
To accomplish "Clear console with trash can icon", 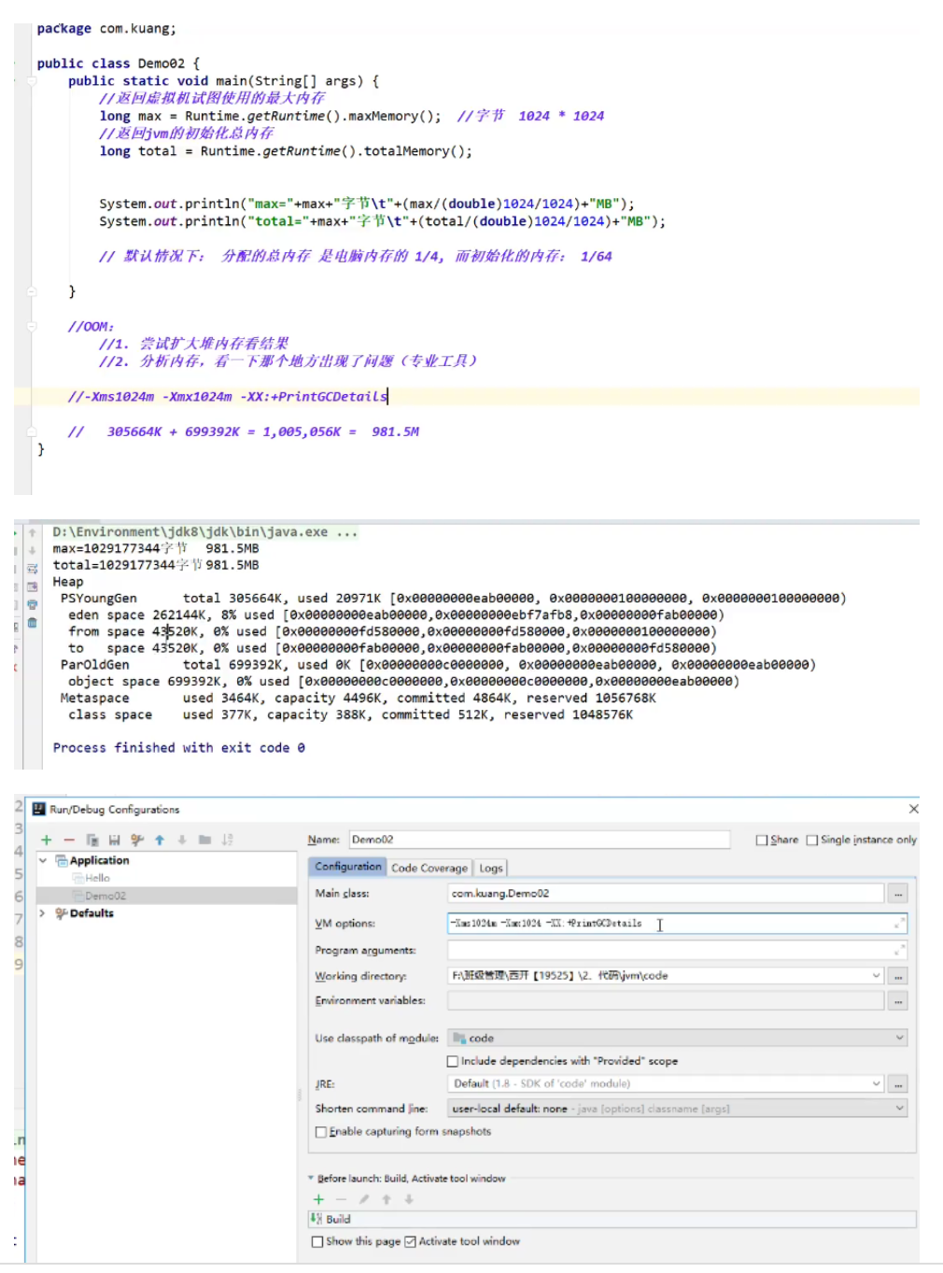I will [32, 623].
